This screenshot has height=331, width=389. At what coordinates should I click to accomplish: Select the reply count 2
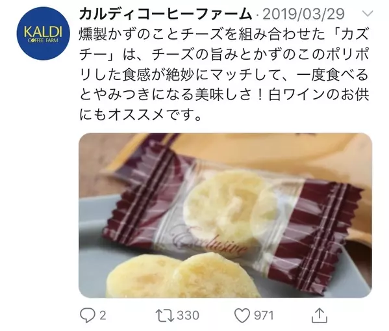coord(103,315)
